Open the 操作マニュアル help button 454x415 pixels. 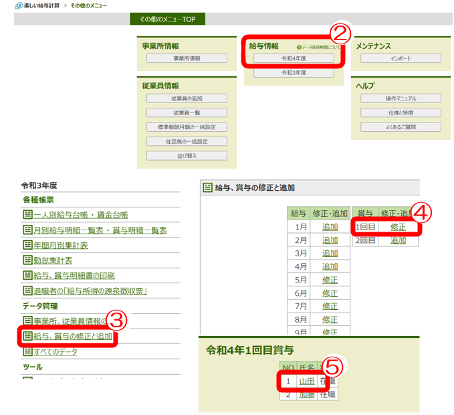coord(400,98)
